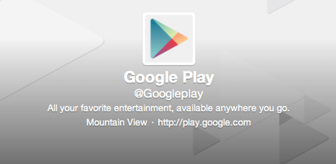Viewport: 336px width, 164px height.
Task: Click the white border frame of avatar
Action: coord(169,14)
